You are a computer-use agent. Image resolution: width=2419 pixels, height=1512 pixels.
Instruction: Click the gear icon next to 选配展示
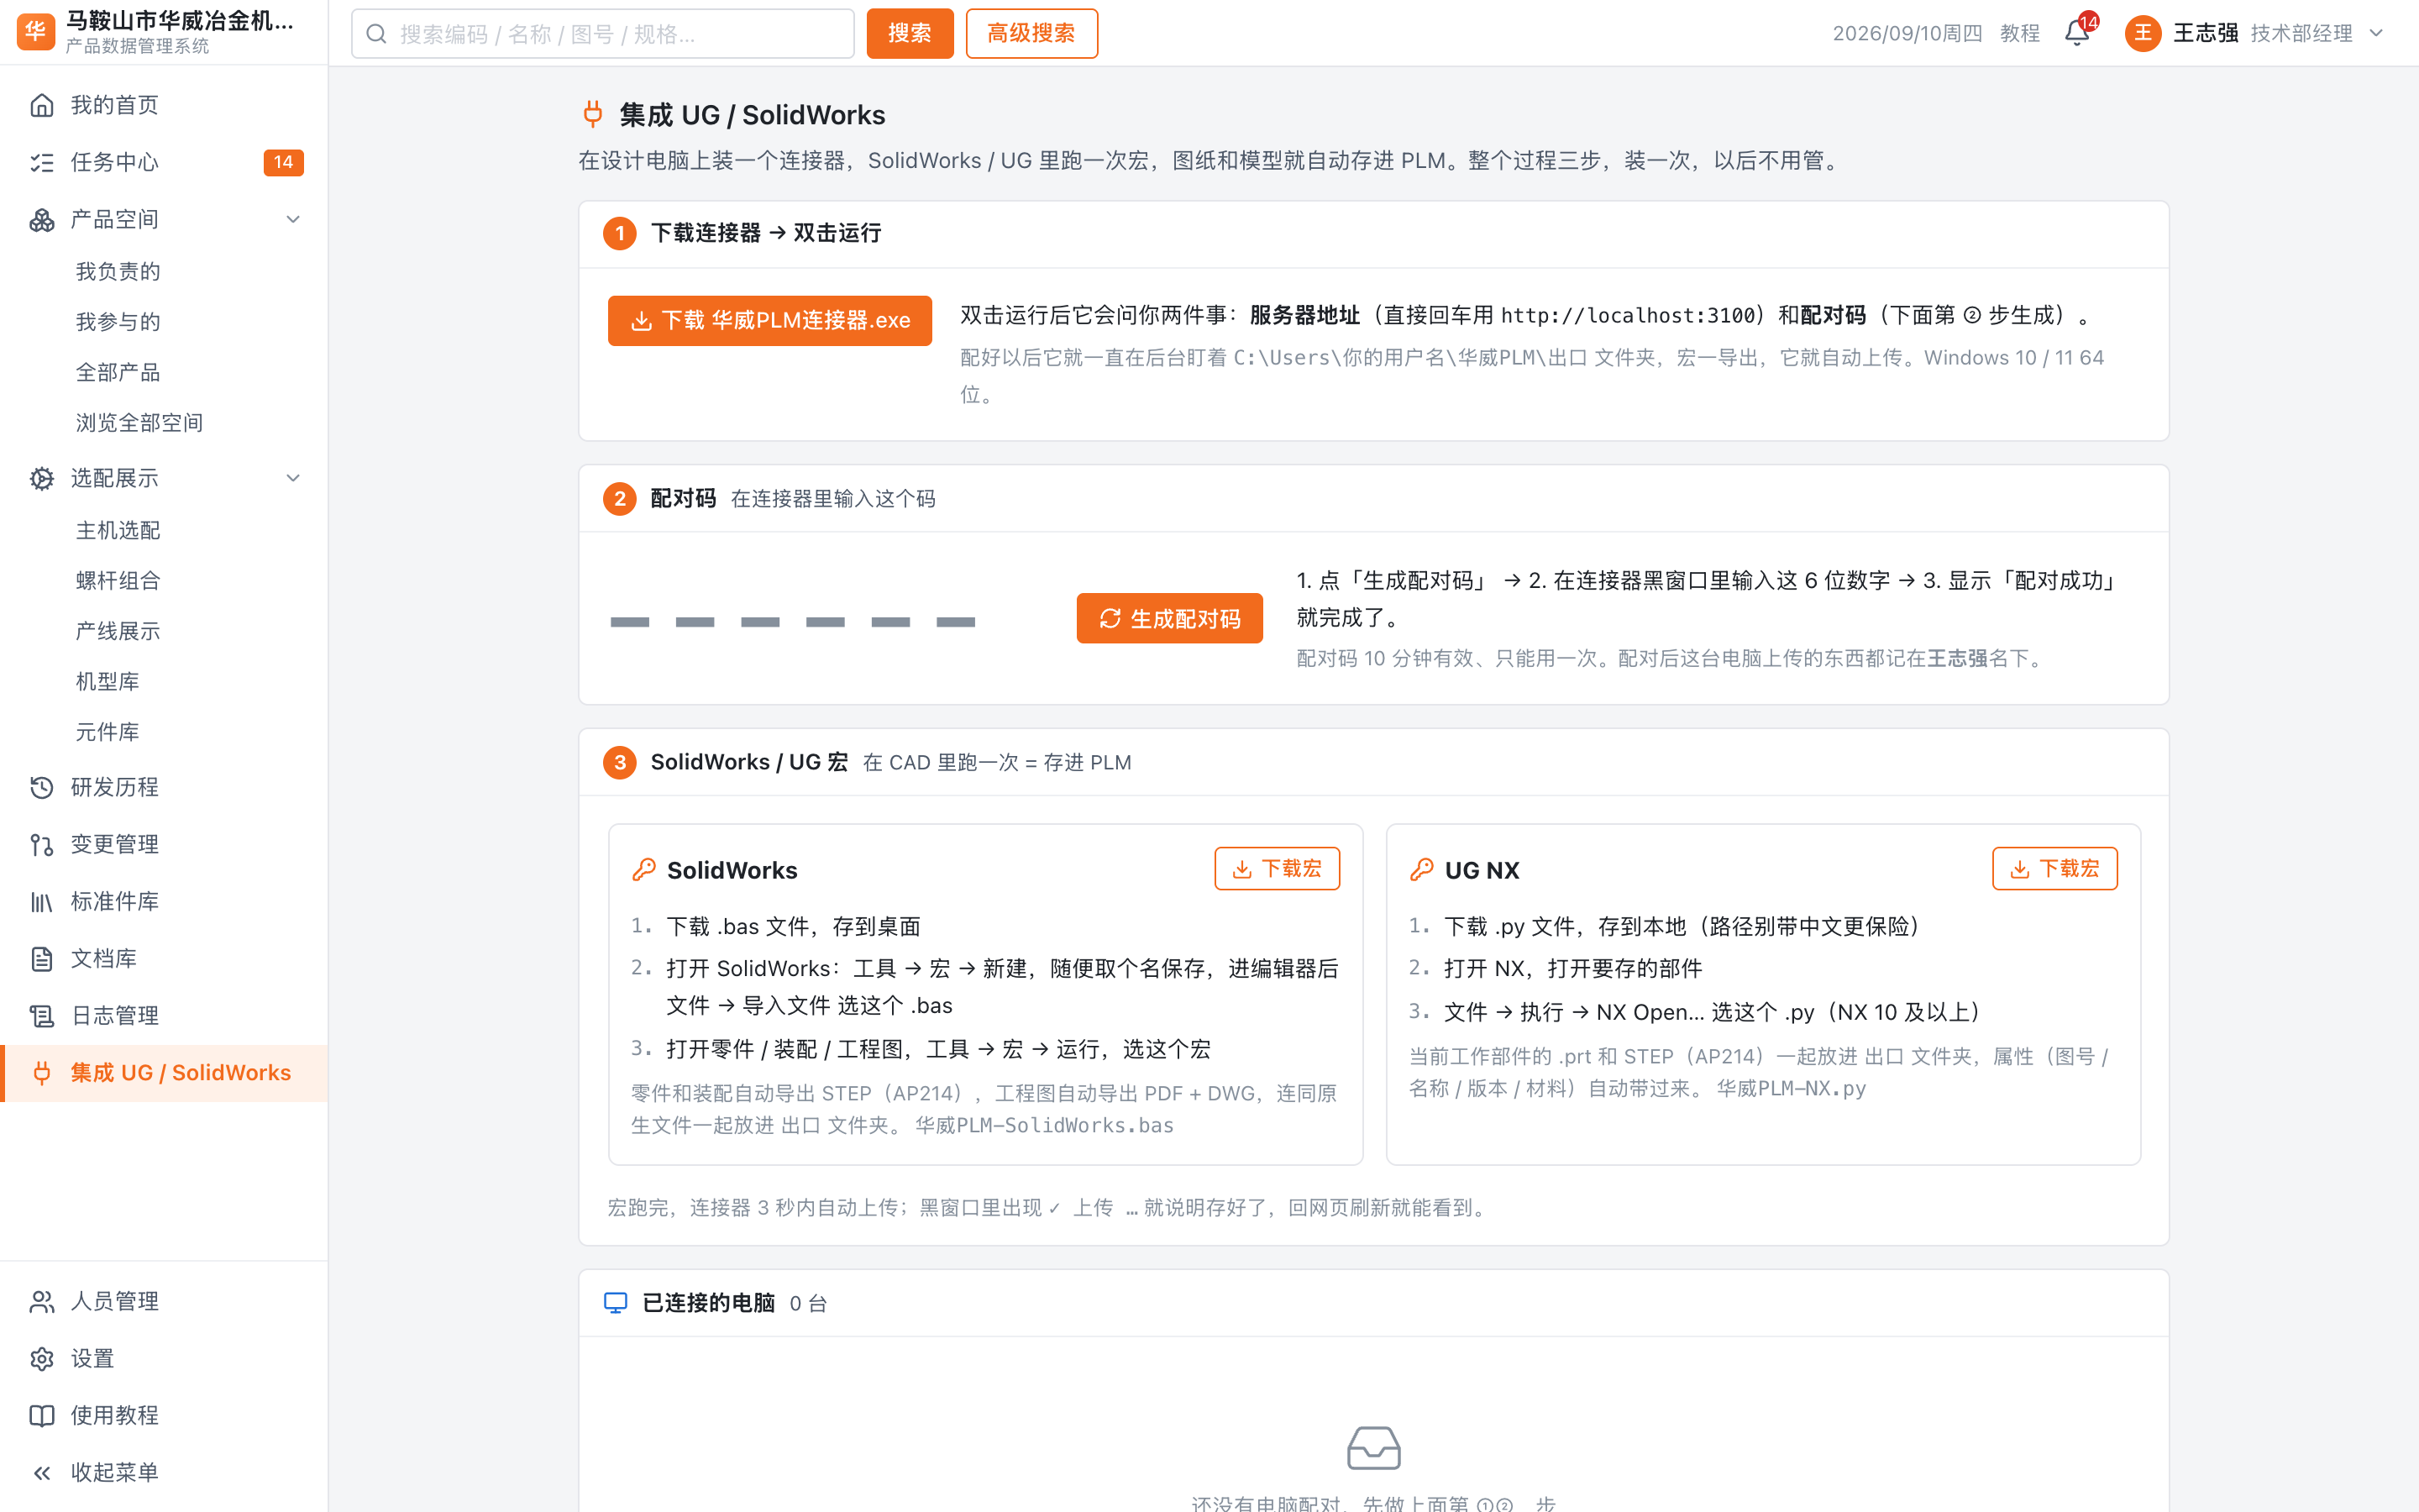coord(42,478)
